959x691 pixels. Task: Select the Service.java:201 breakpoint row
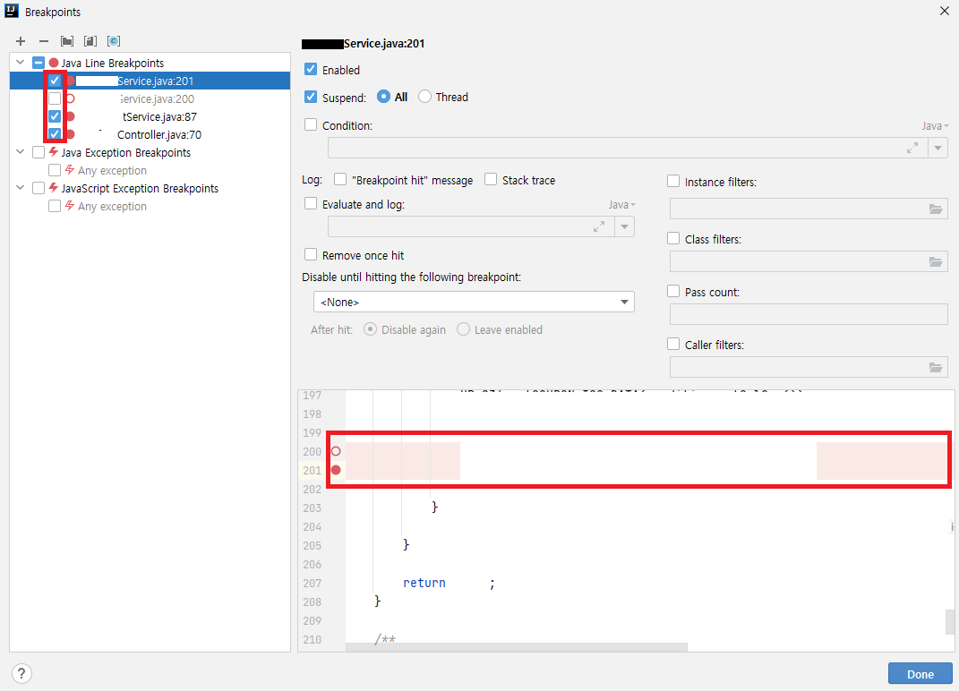point(150,81)
